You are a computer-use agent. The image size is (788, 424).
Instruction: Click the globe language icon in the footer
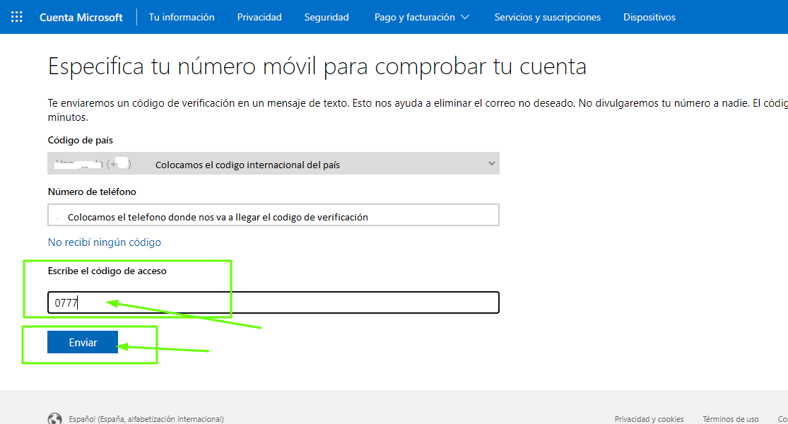coord(54,418)
